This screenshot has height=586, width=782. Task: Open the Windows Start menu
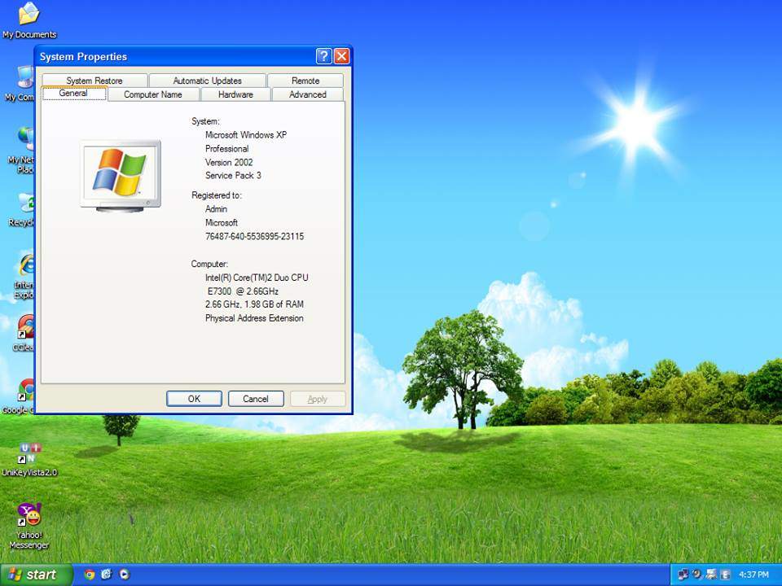[x=37, y=575]
